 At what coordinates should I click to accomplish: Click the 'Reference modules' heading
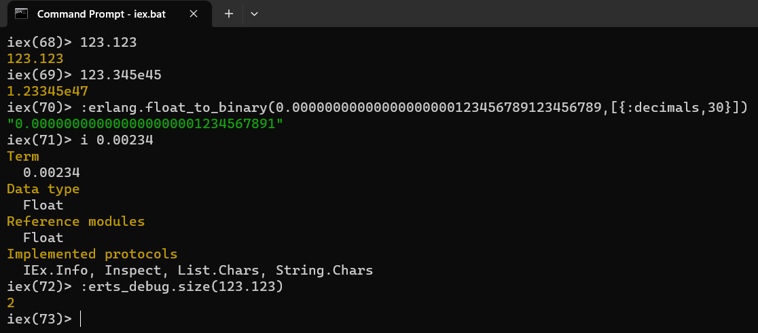76,222
